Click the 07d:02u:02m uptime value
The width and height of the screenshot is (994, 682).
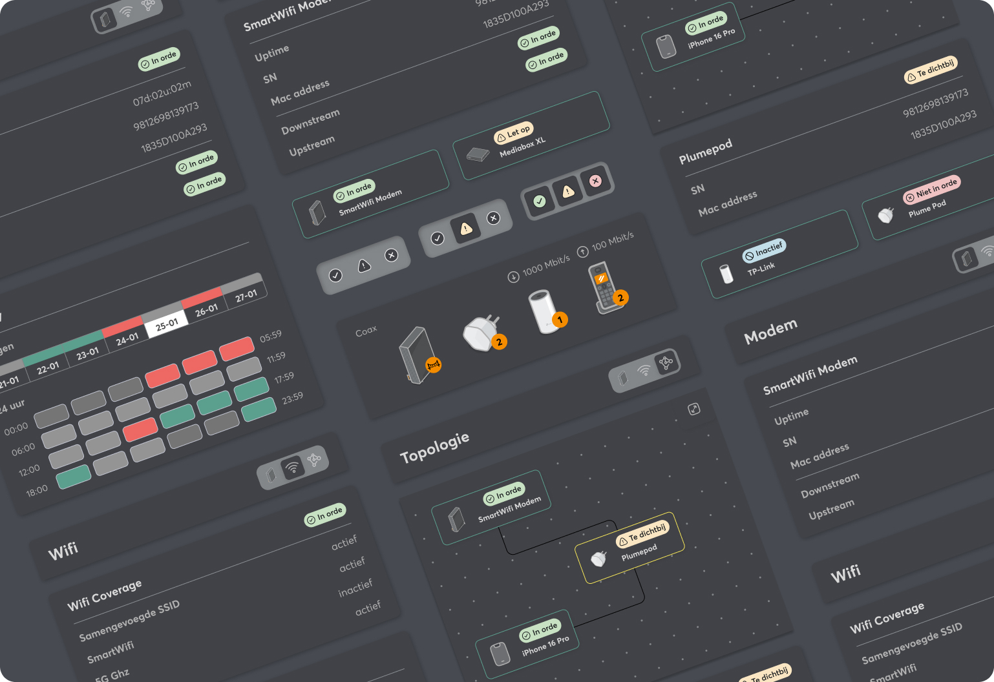pyautogui.click(x=162, y=93)
